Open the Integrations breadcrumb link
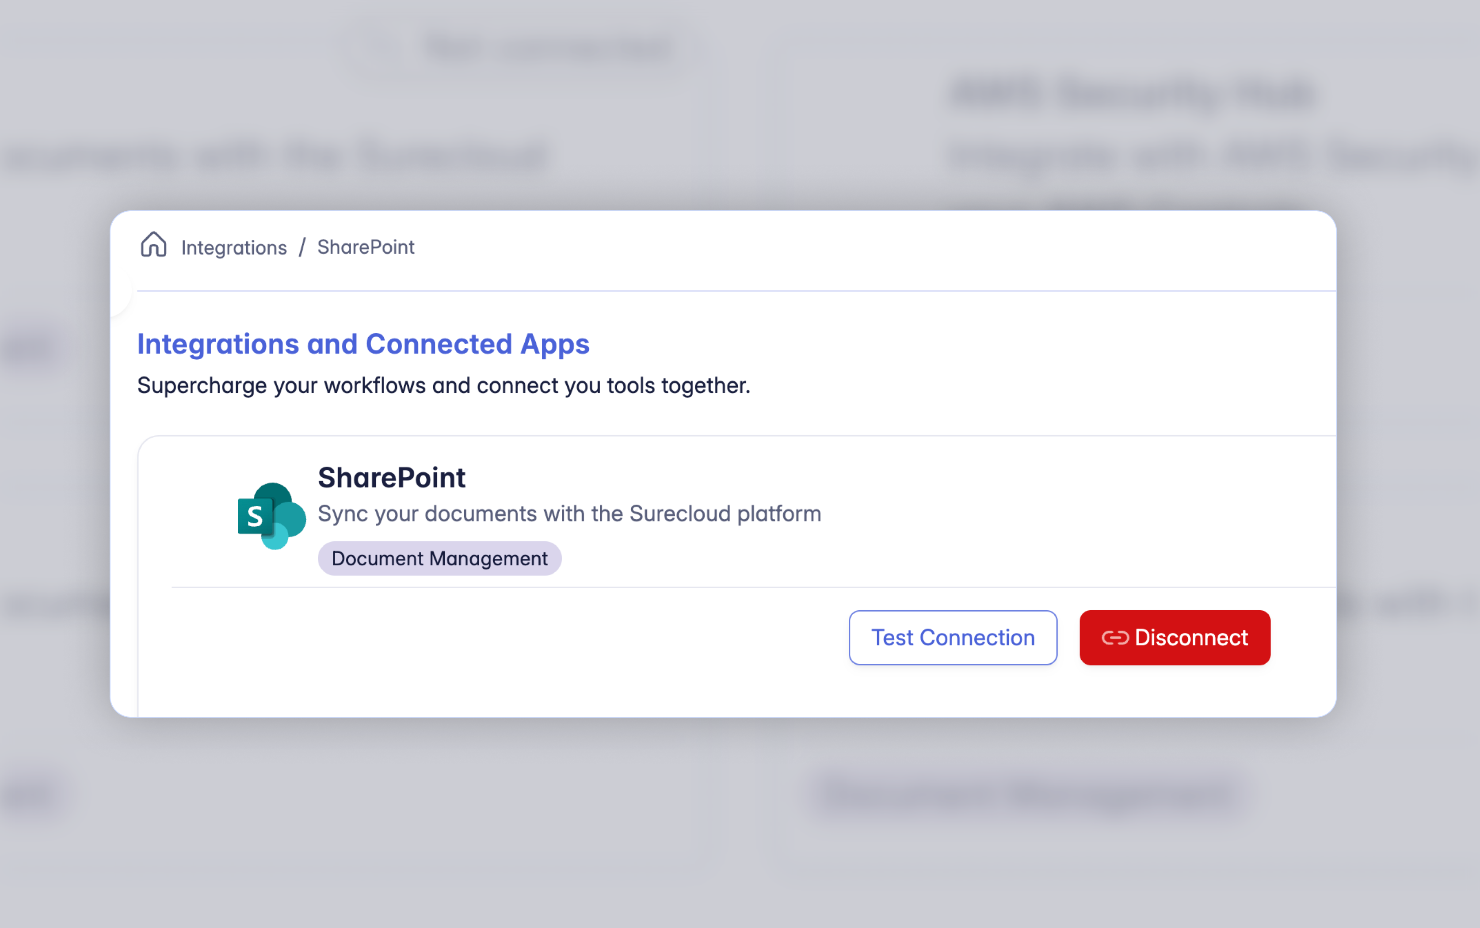1480x928 pixels. click(x=234, y=247)
